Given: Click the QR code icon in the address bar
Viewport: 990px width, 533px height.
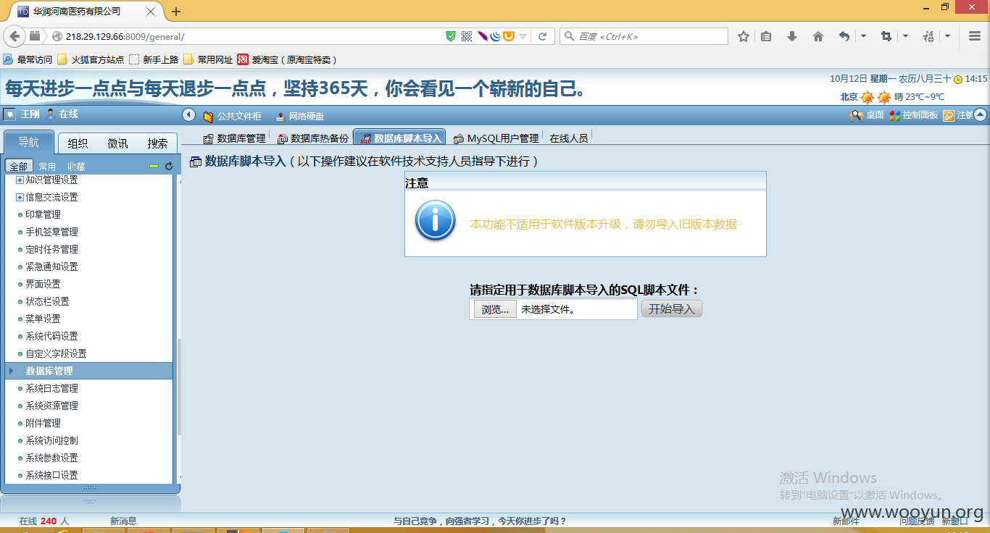Looking at the screenshot, I should coord(467,36).
